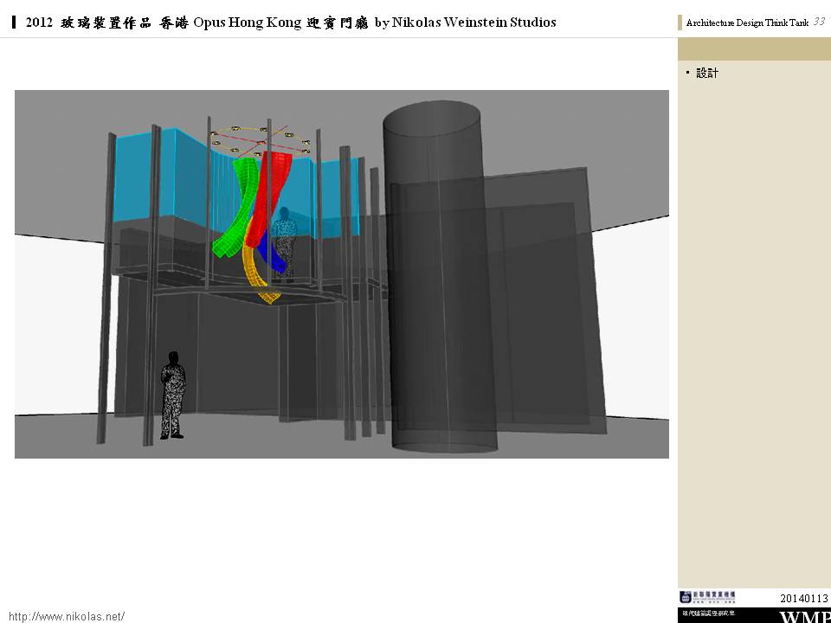Click the human figure standing on ground floor
Screen dimensions: 831x623
173,395
